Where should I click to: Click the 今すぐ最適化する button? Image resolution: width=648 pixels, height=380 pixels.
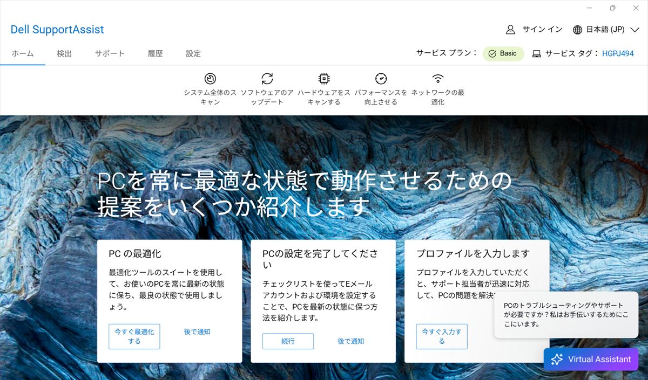[x=134, y=336]
